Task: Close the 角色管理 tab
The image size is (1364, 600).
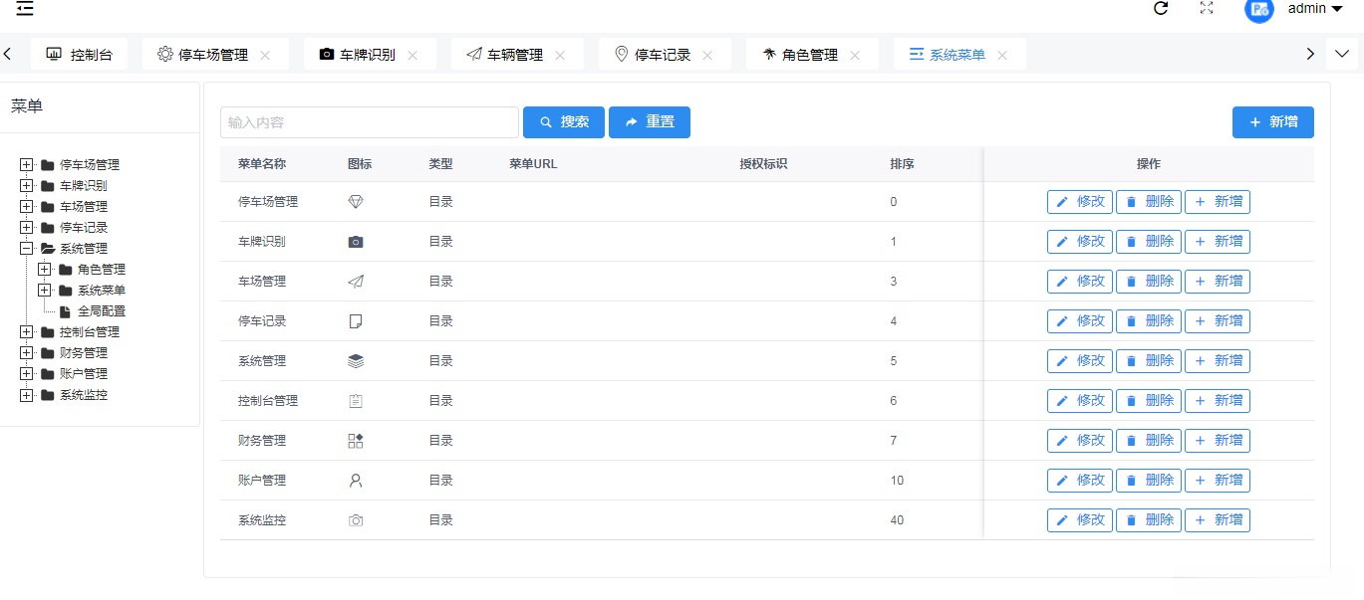Action: click(x=855, y=56)
